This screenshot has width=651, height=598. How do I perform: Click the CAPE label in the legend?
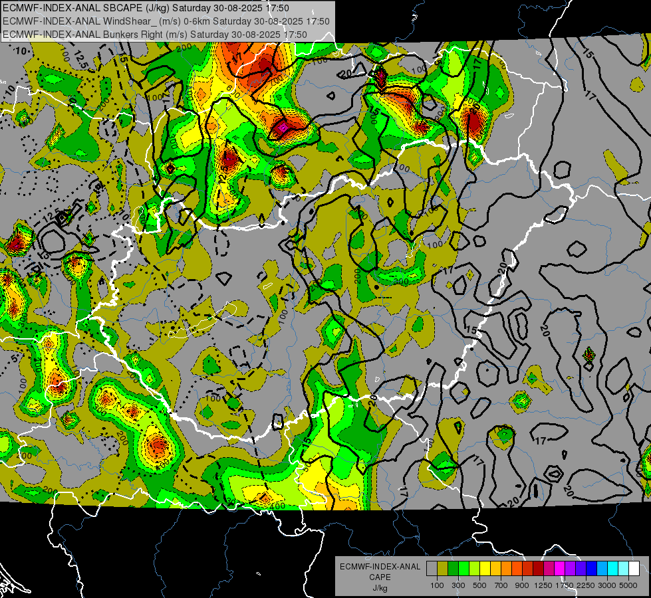[x=380, y=577]
